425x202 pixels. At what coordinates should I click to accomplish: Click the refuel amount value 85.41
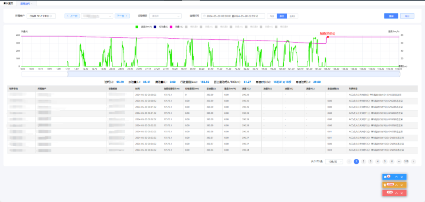click(147, 82)
